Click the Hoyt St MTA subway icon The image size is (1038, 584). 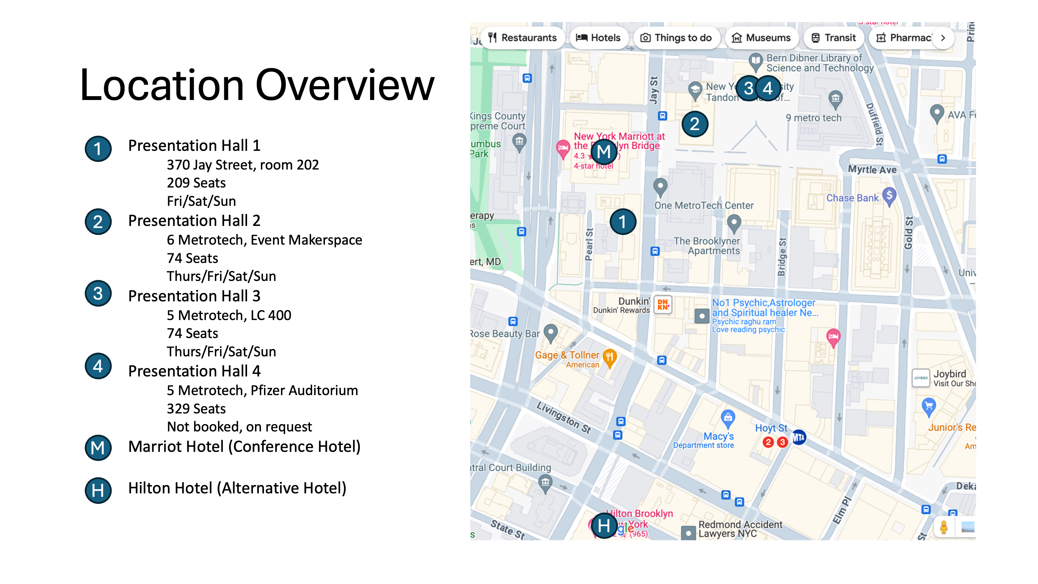tap(799, 437)
